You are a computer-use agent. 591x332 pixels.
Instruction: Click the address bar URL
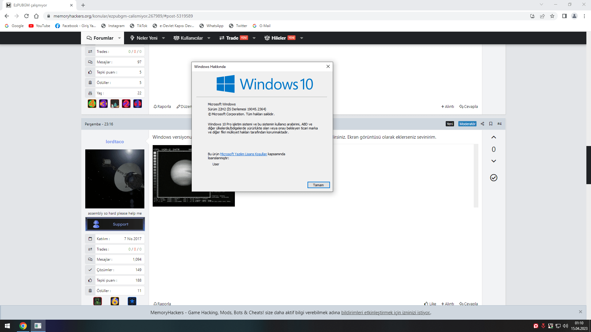click(123, 16)
